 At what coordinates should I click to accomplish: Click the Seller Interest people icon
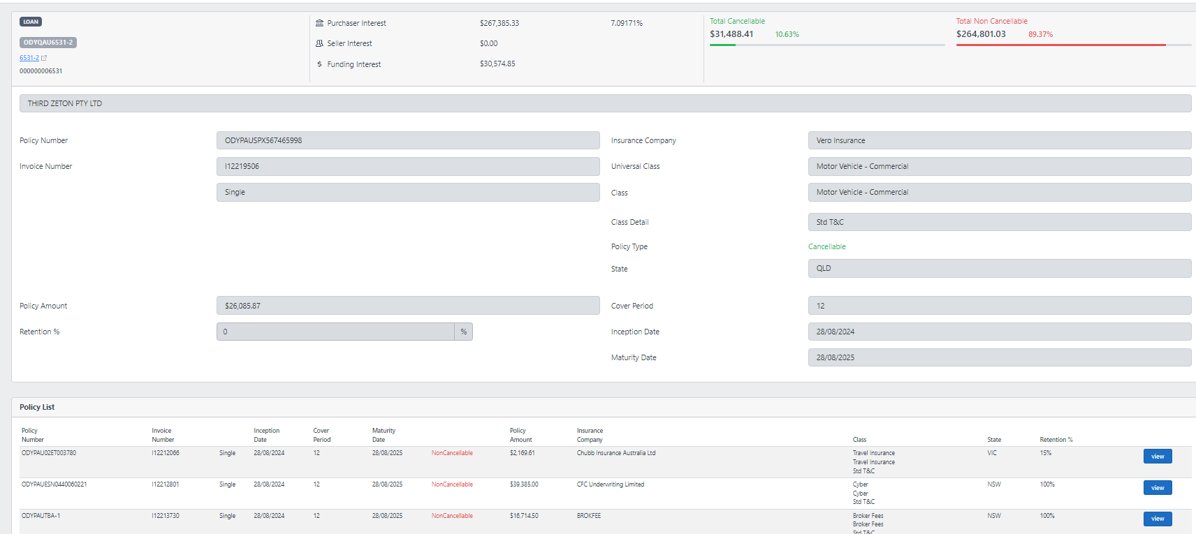click(x=319, y=43)
